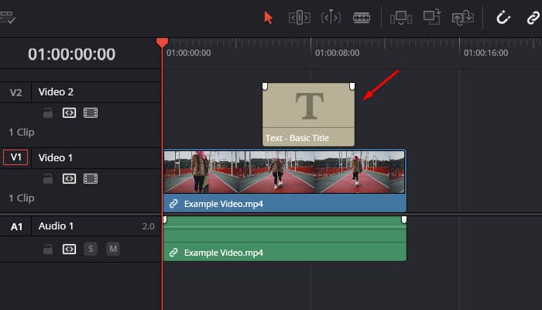
Task: Click the audio clip volume line
Action: pos(285,227)
